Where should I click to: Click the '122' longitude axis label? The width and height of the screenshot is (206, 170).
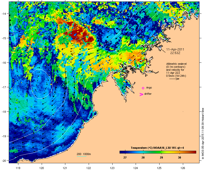[x=89, y=168]
